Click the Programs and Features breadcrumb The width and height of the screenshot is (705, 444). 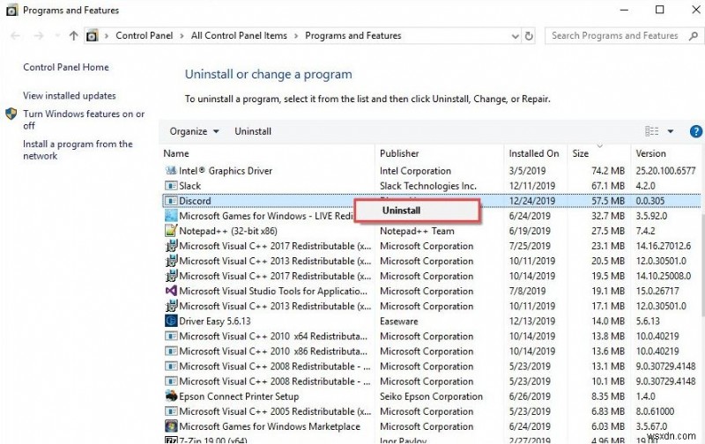[353, 35]
